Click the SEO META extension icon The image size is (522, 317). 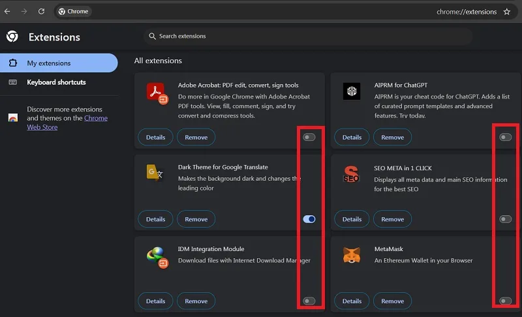pos(351,174)
